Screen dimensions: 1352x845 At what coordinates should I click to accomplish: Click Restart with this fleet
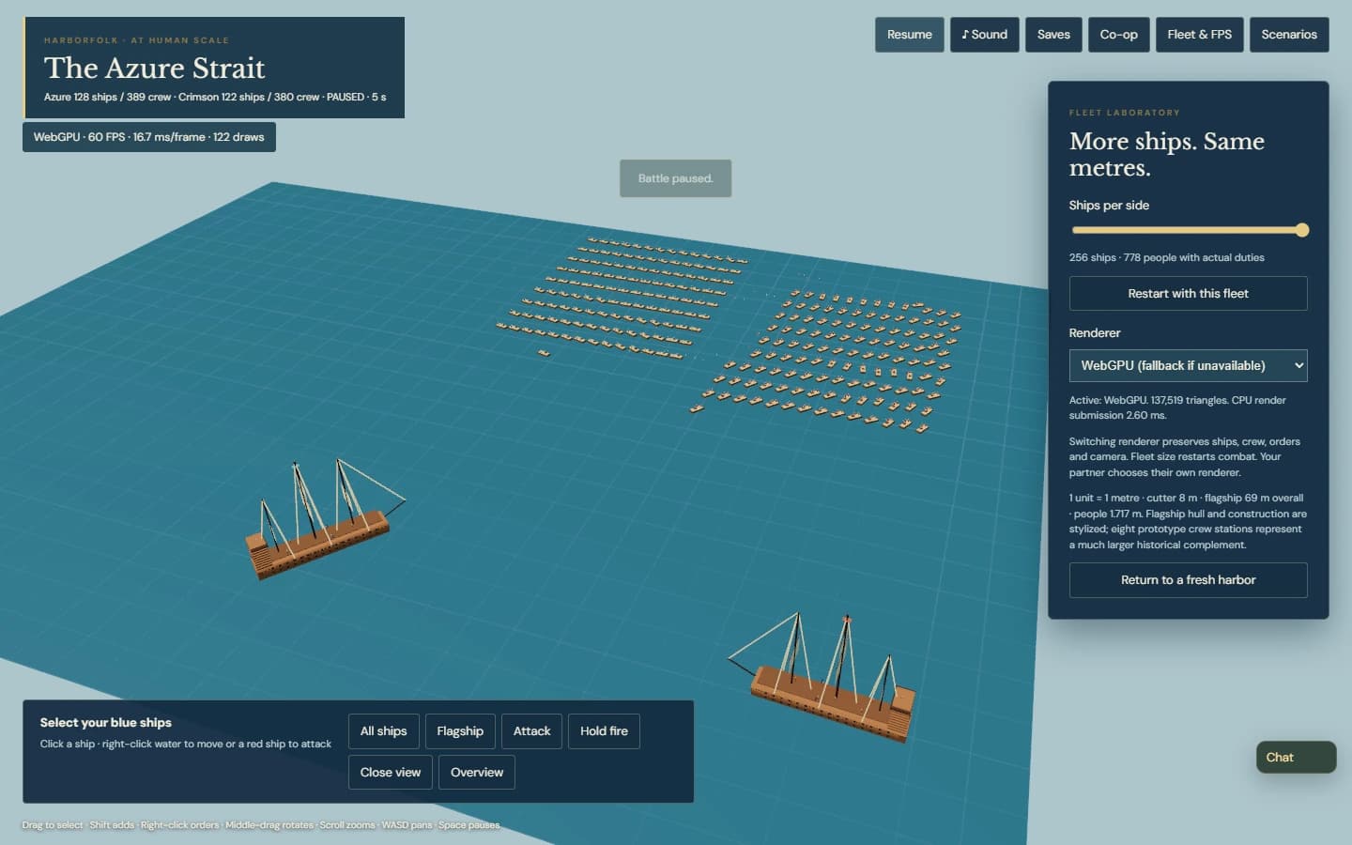tap(1188, 293)
